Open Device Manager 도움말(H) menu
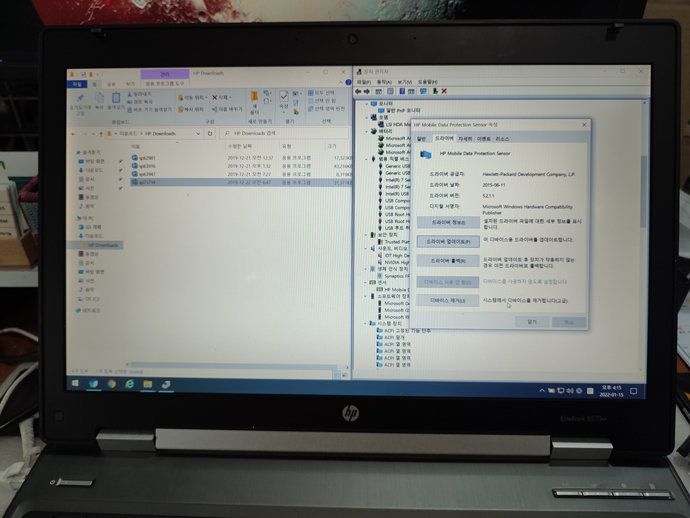Image resolution: width=690 pixels, height=518 pixels. 427,82
